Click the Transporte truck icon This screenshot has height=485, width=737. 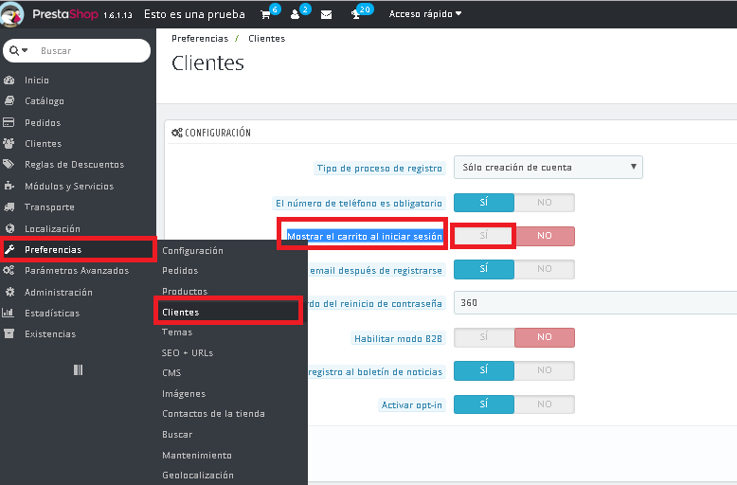9,207
